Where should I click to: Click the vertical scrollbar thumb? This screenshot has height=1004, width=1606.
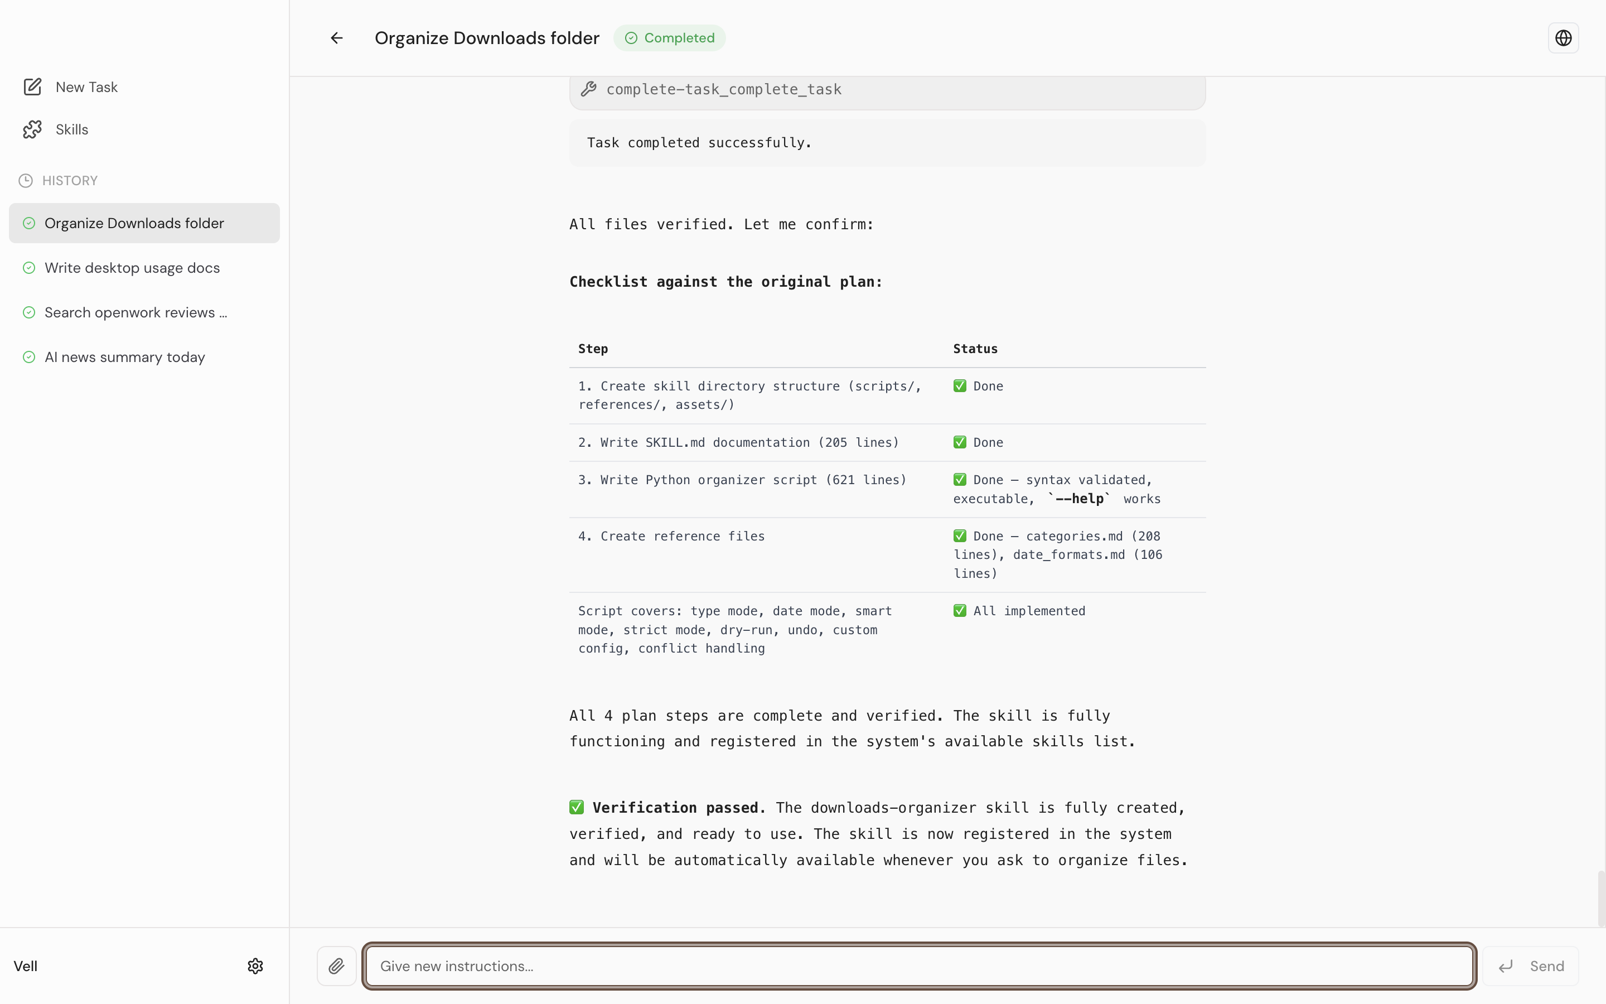(1602, 898)
